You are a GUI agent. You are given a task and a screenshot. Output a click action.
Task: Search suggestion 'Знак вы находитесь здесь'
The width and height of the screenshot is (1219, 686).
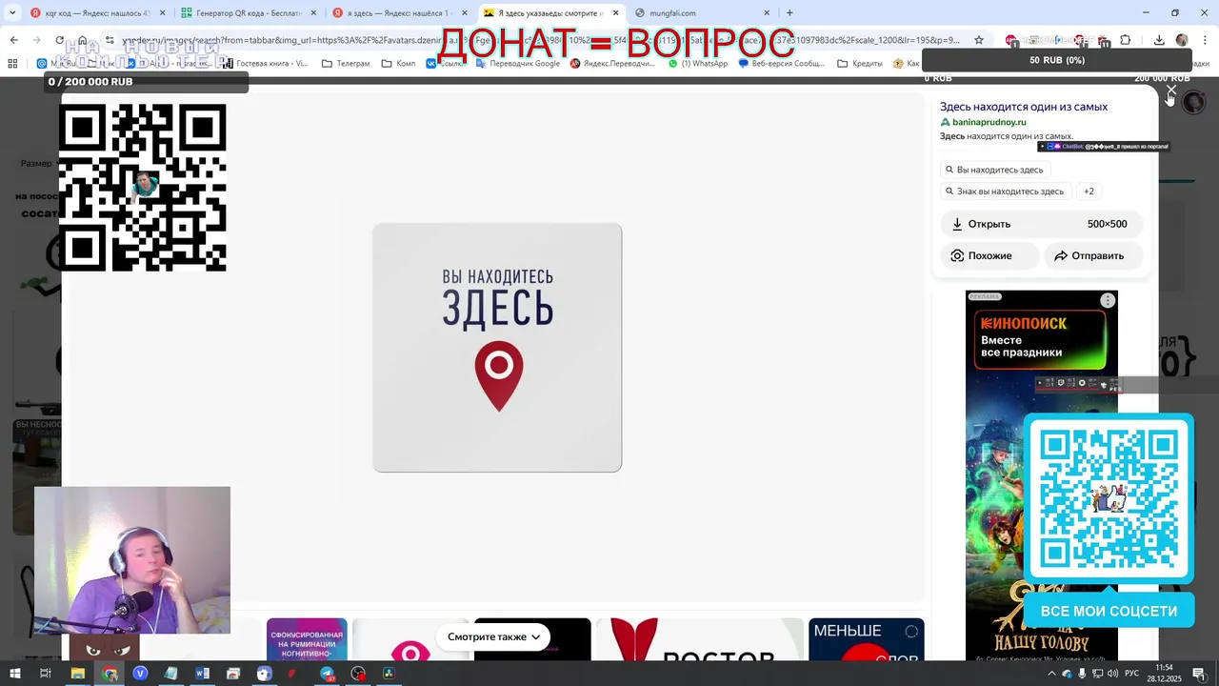click(x=1004, y=192)
